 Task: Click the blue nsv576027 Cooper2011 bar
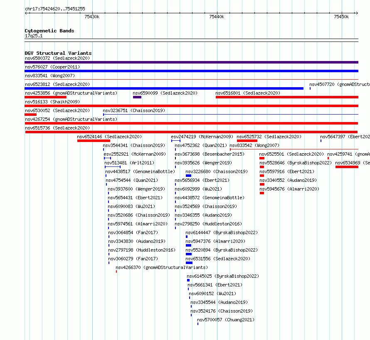click(x=191, y=71)
